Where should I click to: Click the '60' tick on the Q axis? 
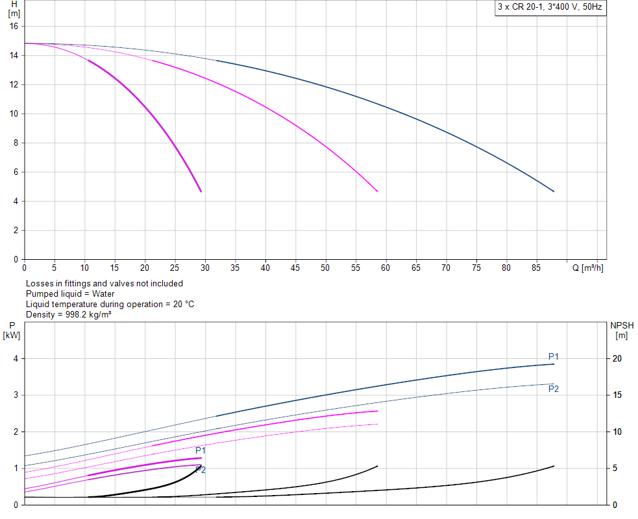point(386,268)
